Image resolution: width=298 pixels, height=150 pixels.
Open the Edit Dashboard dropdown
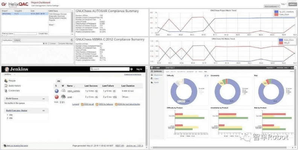tap(272, 7)
